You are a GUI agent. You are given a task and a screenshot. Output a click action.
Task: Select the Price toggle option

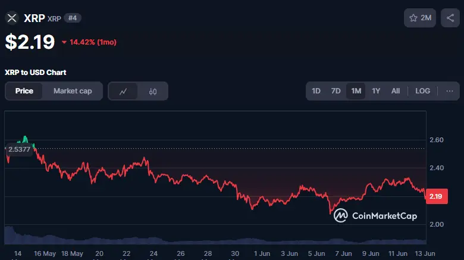[x=24, y=91]
